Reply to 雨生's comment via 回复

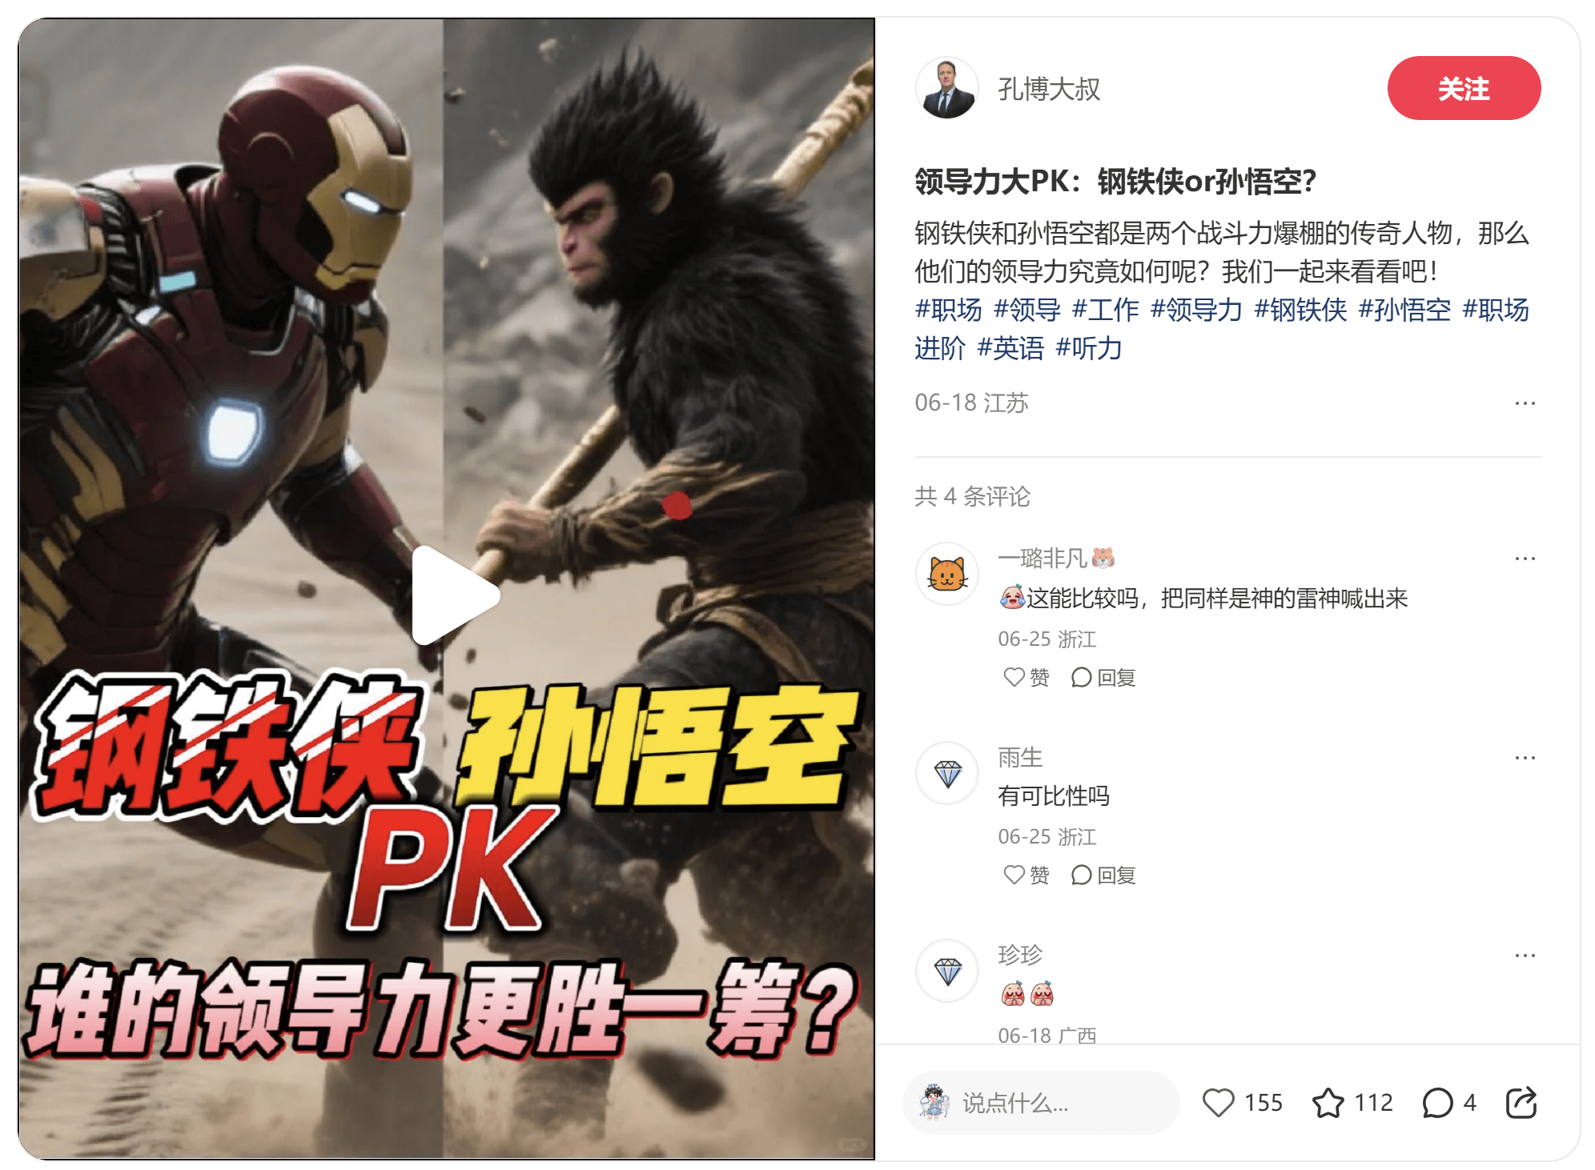click(1103, 875)
